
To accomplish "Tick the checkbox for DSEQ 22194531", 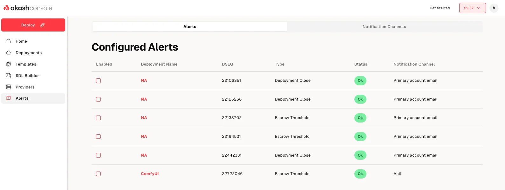I will point(99,137).
